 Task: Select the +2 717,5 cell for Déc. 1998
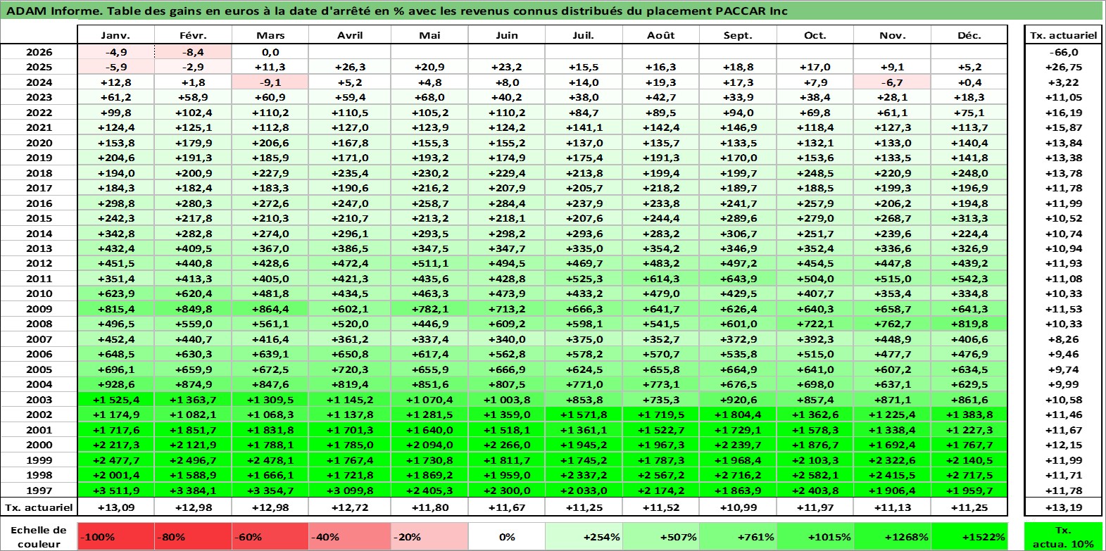(x=969, y=475)
